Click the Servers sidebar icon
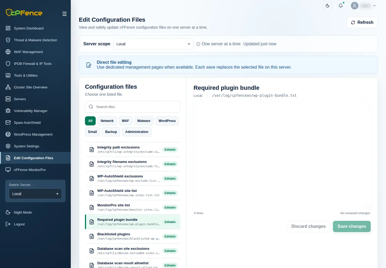Screen dimensions: 386x268 click(8, 99)
